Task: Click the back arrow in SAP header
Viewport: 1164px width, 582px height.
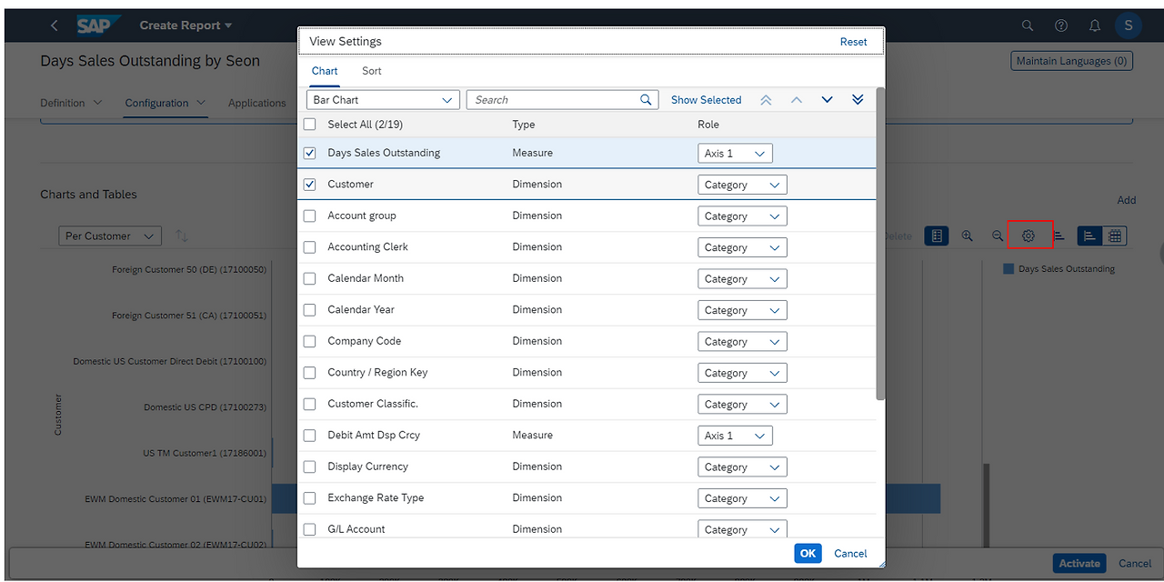Action: point(54,25)
